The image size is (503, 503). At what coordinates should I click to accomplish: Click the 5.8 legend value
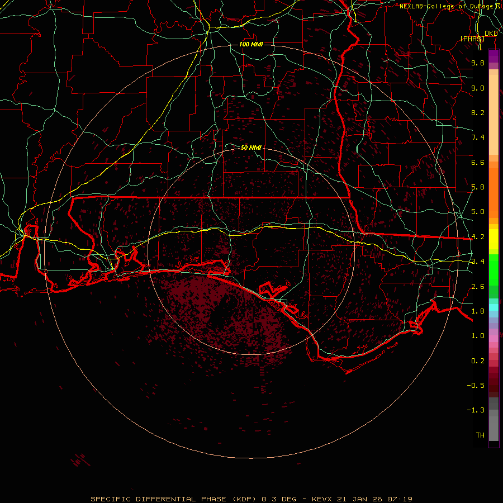click(x=478, y=187)
